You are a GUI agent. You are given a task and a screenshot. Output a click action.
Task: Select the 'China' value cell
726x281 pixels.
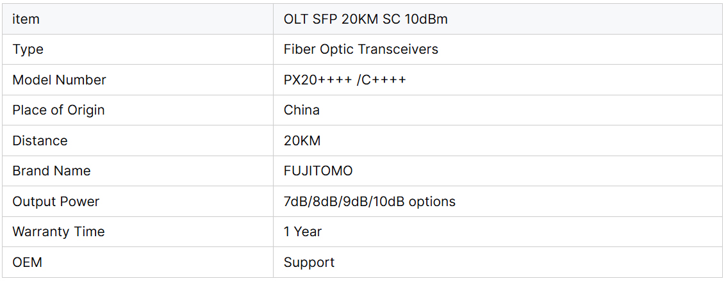pos(302,110)
